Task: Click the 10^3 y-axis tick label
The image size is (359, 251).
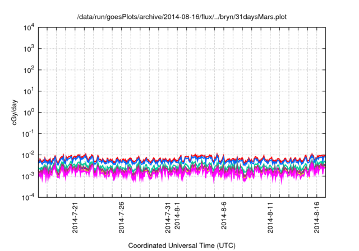Action: 29,49
